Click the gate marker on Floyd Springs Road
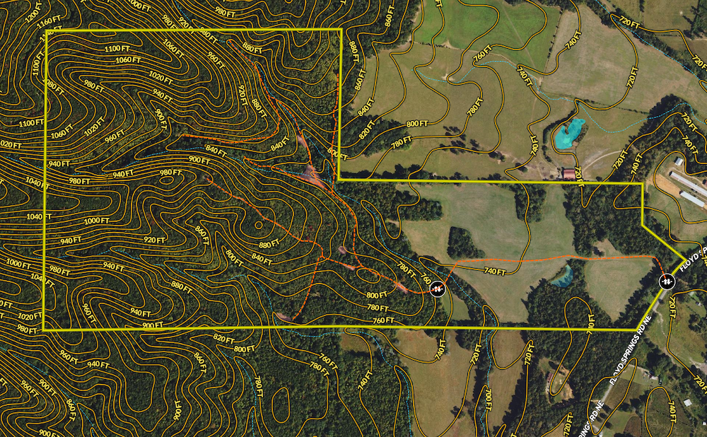Viewport: 707px width, 437px height. click(x=666, y=282)
